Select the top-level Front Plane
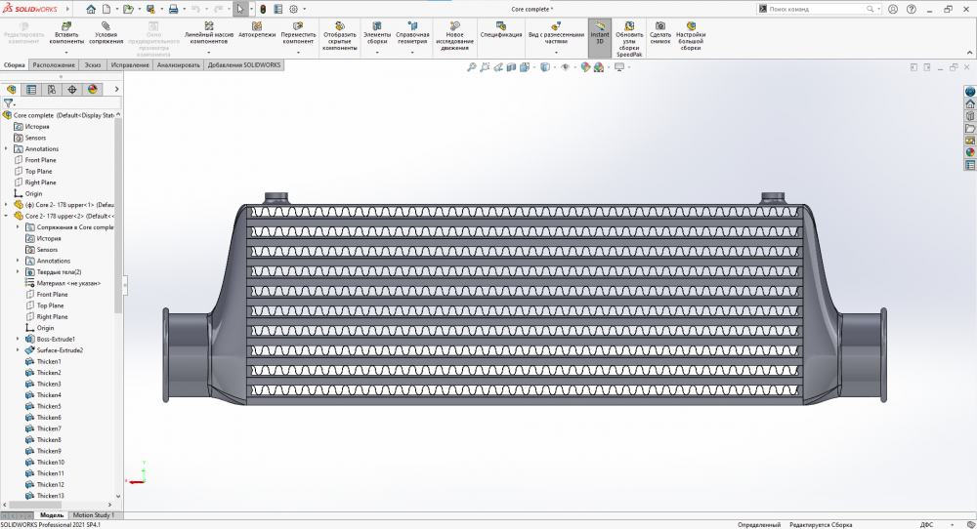The width and height of the screenshot is (977, 529). coord(40,160)
